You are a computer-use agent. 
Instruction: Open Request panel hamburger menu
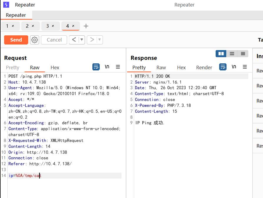(x=118, y=67)
